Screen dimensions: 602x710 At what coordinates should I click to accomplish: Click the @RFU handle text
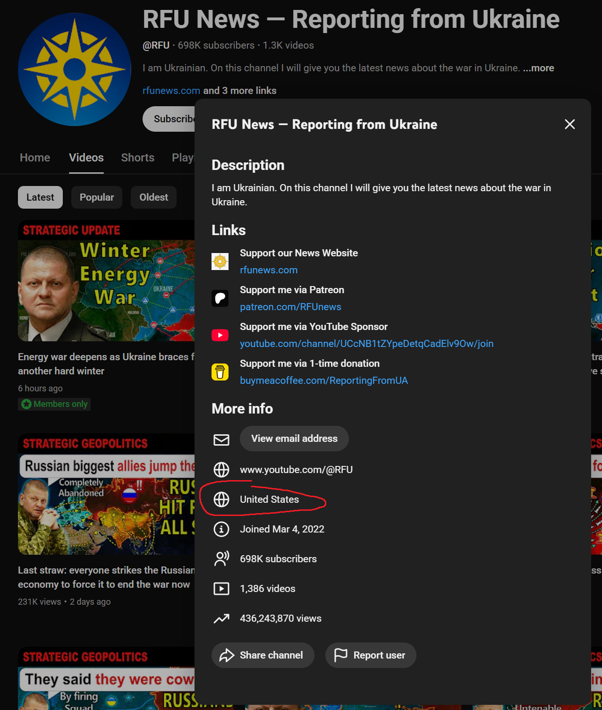click(156, 45)
